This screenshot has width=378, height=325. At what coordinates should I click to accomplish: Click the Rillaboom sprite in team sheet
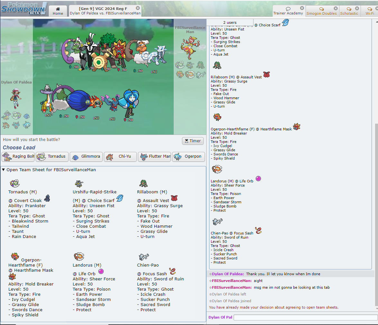click(143, 183)
